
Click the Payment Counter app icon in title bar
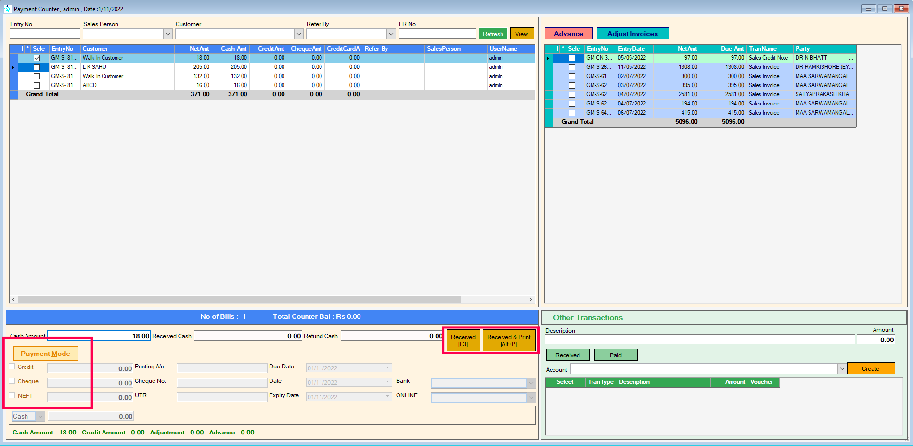point(8,9)
